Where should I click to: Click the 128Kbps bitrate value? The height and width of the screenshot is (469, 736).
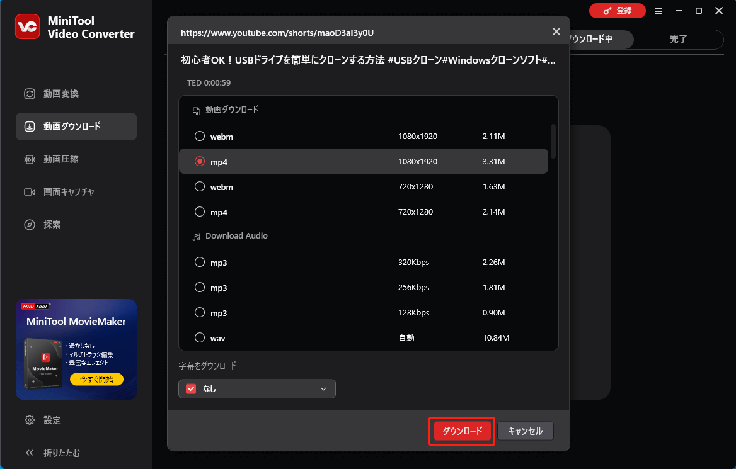[x=413, y=313]
